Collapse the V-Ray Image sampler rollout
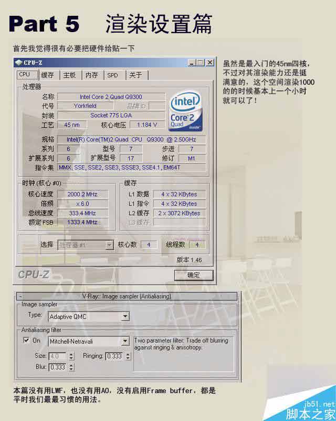The width and height of the screenshot is (336, 421). (x=127, y=296)
